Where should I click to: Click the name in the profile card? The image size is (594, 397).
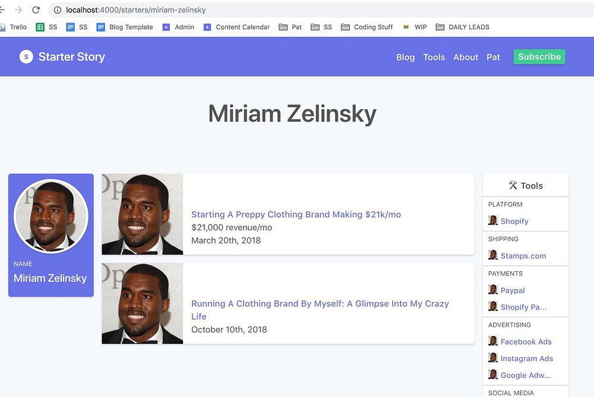click(50, 278)
